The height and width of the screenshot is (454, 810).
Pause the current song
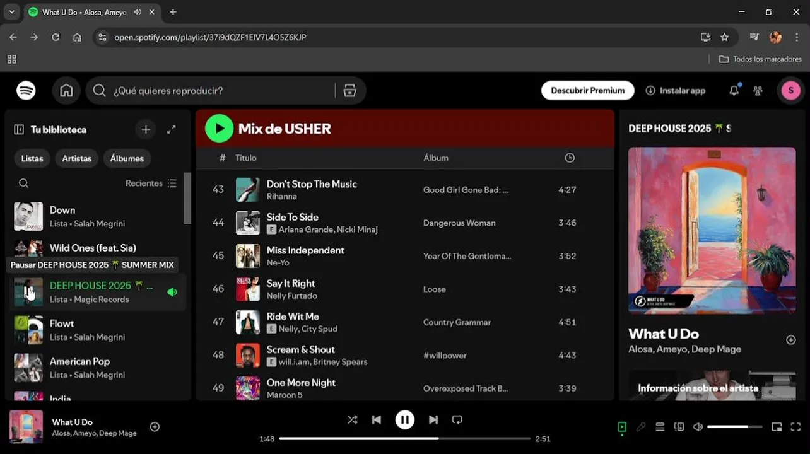[405, 420]
